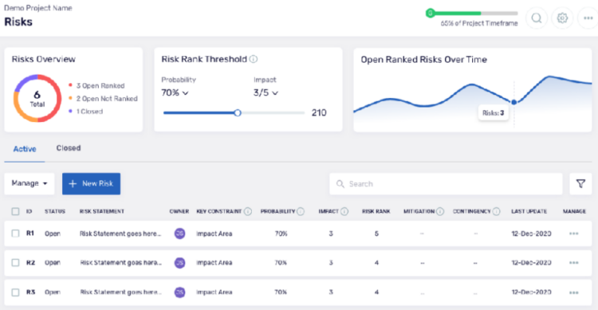Click the ID column header
Viewport: 598px width, 310px height.
(29, 211)
